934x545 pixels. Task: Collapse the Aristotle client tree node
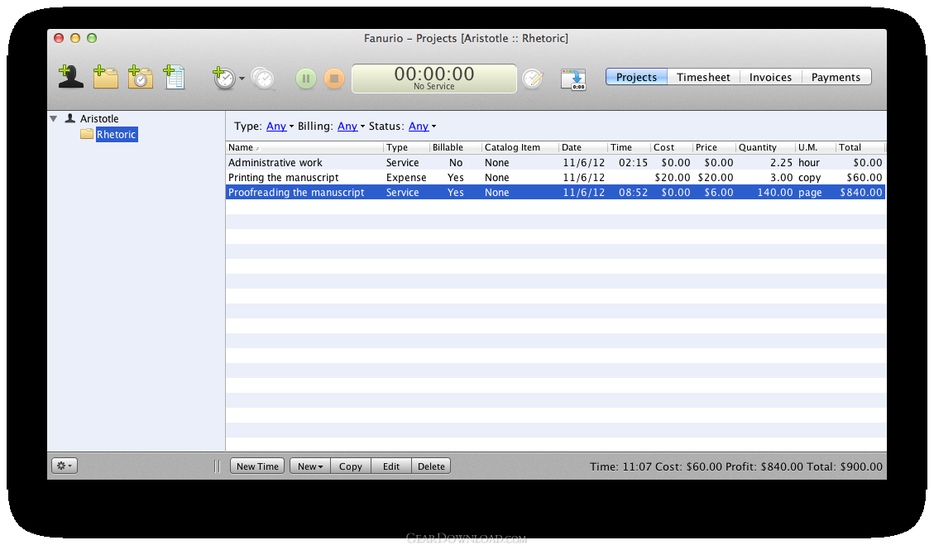click(54, 118)
